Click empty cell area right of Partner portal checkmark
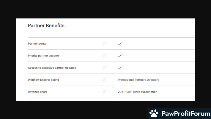This screenshot has width=211, height=119. click(x=158, y=44)
